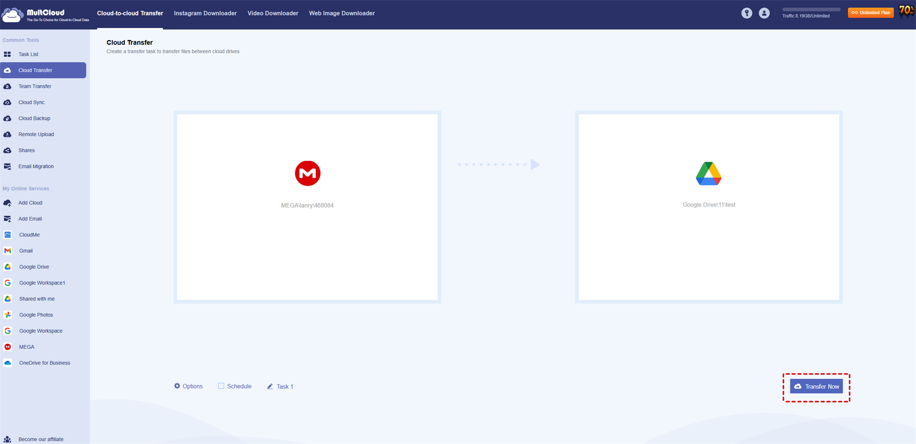
Task: Click the Add Email link
Action: pos(30,219)
